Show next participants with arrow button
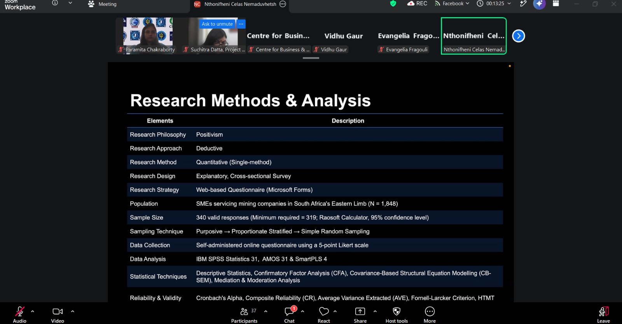This screenshot has width=622, height=324. point(519,36)
